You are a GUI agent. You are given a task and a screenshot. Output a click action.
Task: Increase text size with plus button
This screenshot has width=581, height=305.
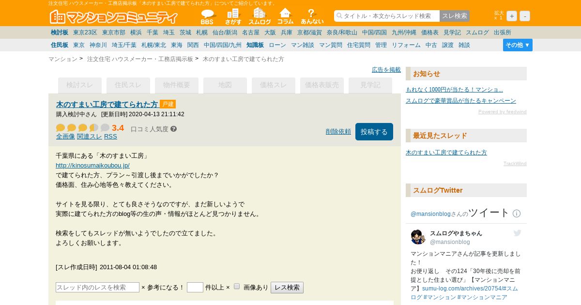coord(512,16)
